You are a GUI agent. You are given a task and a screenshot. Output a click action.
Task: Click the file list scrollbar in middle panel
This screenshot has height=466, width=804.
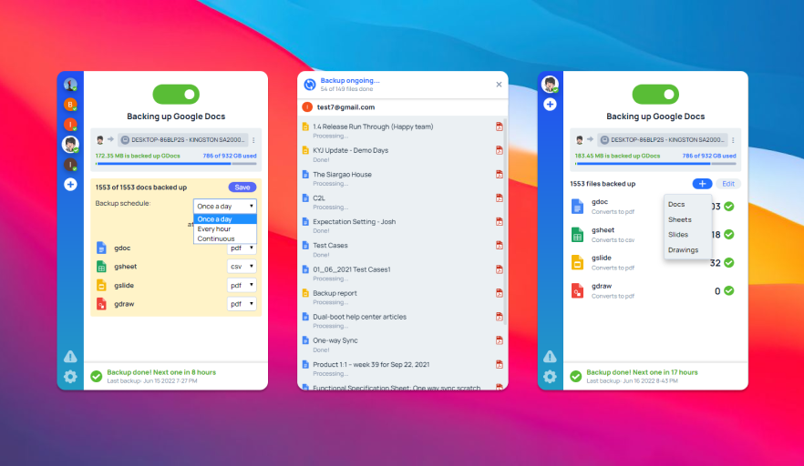click(506, 220)
